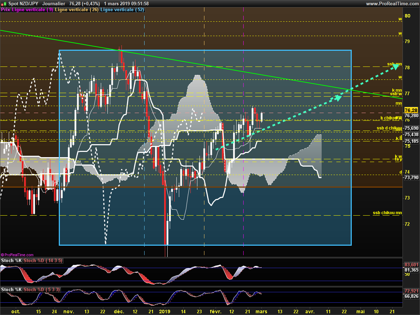Open Ligne verticale (52) indicator settings
Viewport: 420px width, 315px height.
pos(122,10)
